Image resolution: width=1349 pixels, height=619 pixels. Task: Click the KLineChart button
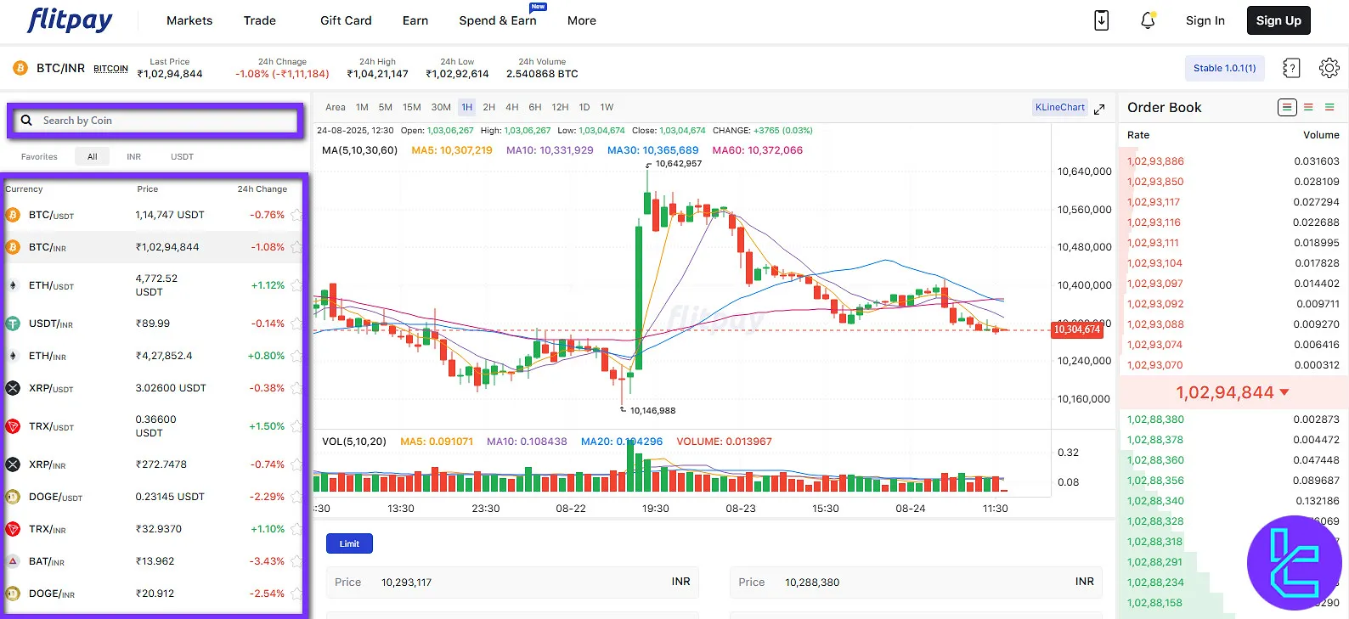point(1060,107)
